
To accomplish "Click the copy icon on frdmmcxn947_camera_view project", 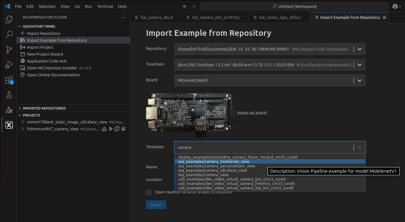I will 117,129.
